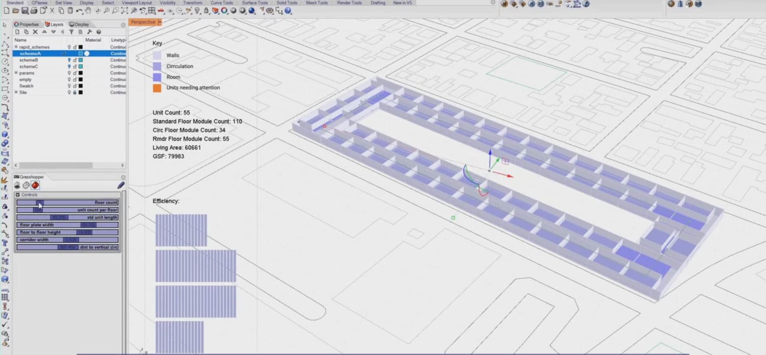Viewport: 766px width, 355px height.
Task: Toggle lock icon for params layer
Action: (x=75, y=73)
